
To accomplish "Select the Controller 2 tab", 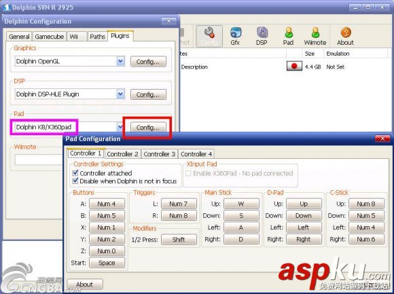I will coord(123,154).
